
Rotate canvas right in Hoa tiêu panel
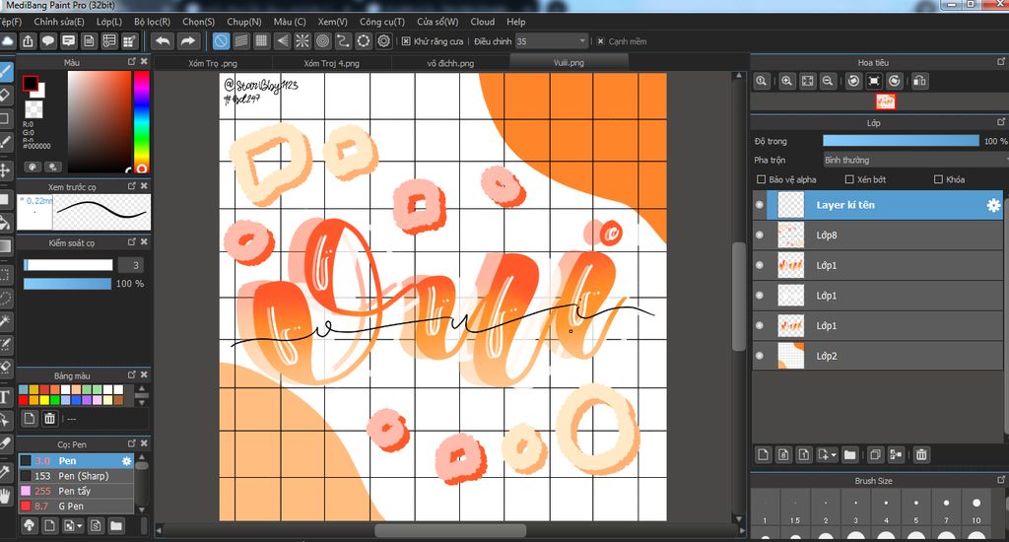point(895,81)
